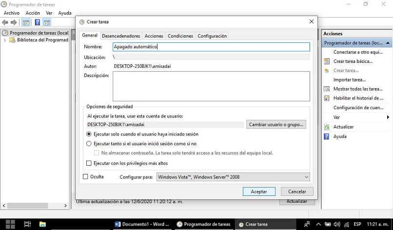Click the volume speaker tray icon
Viewport: 393px width, 230px height.
click(337, 224)
